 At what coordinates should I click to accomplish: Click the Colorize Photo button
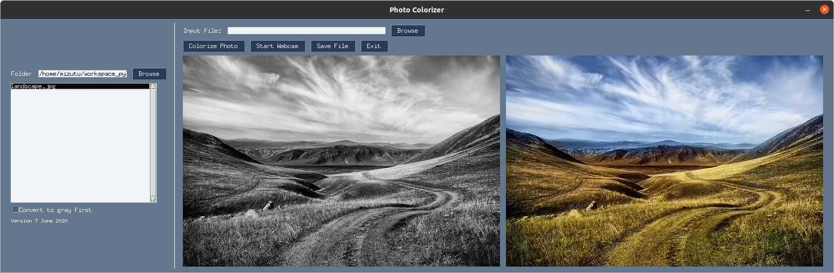[x=213, y=46]
